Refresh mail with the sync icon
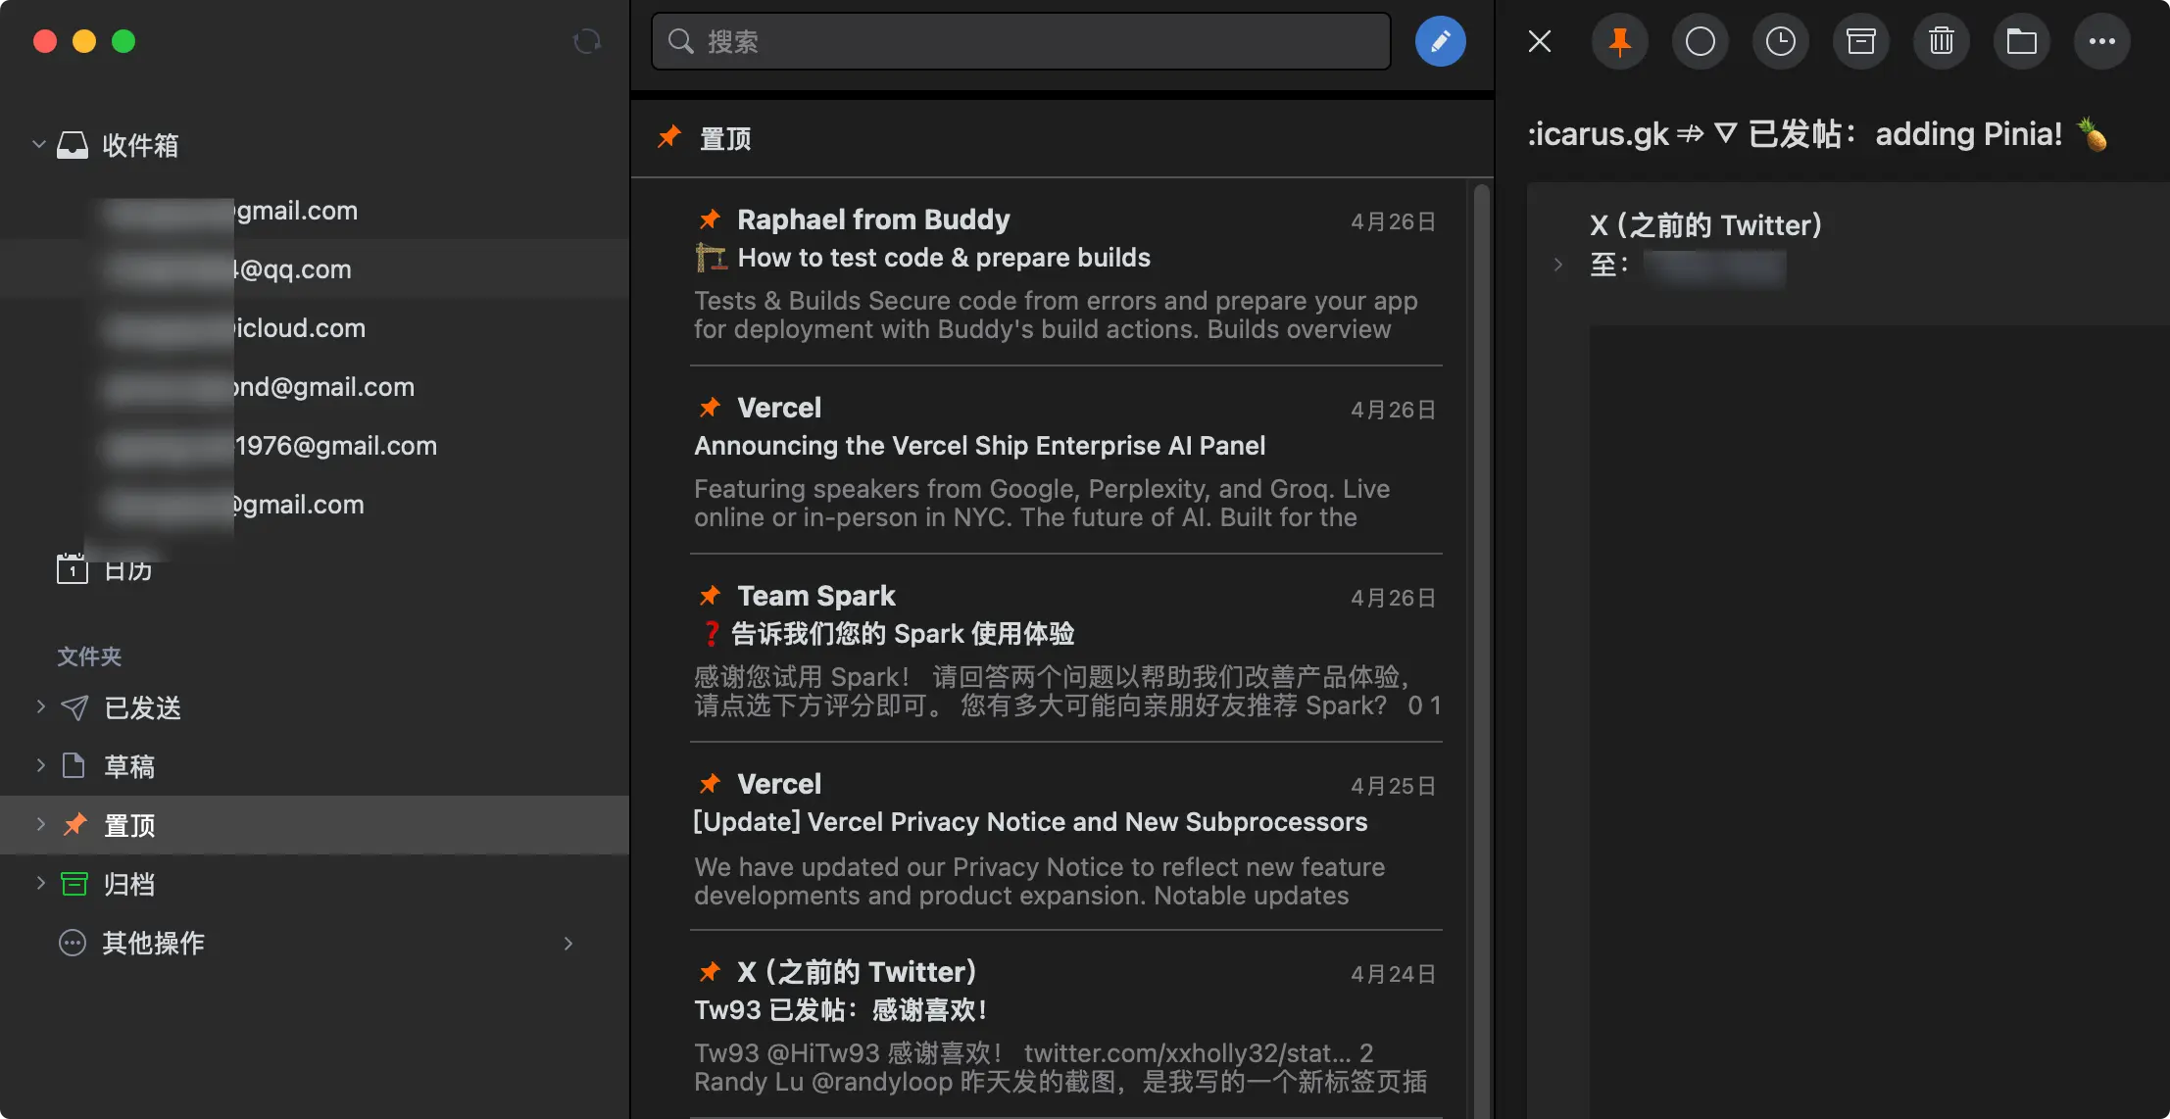Viewport: 2170px width, 1119px height. coord(586,41)
